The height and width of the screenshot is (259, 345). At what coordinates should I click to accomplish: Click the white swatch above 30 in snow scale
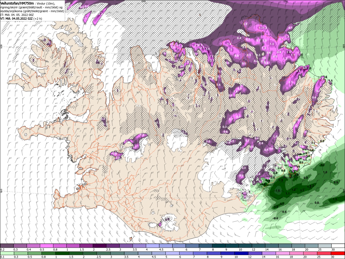coord(338,246)
